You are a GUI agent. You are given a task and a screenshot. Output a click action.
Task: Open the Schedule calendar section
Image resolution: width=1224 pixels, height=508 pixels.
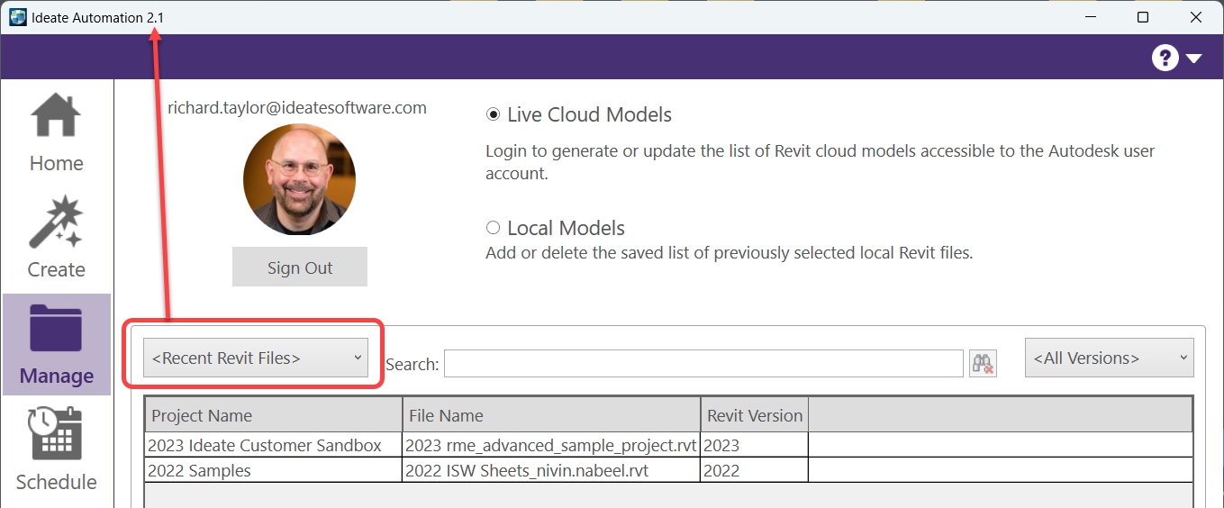click(x=56, y=449)
